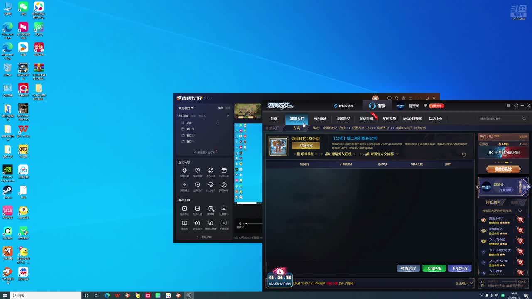Open the WPS Office desktop shortcut
The image size is (532, 299).
23,131
